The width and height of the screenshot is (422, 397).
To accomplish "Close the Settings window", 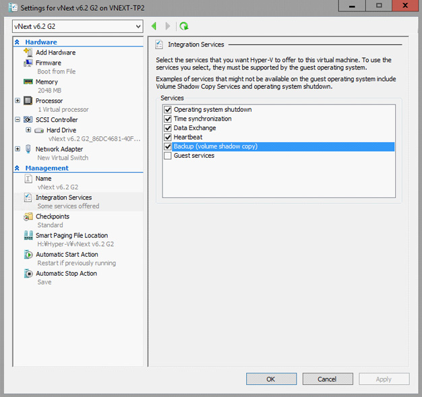I will [405, 5].
